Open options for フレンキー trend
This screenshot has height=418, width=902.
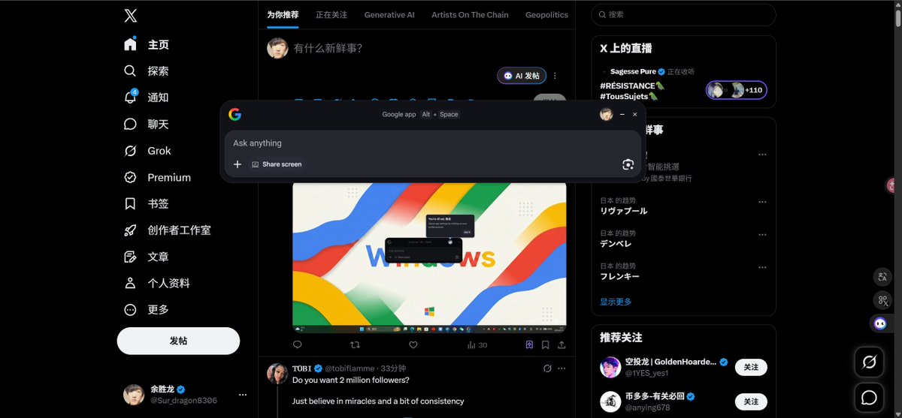762,266
